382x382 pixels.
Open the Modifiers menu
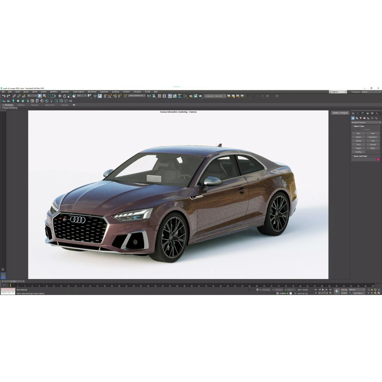54,92
